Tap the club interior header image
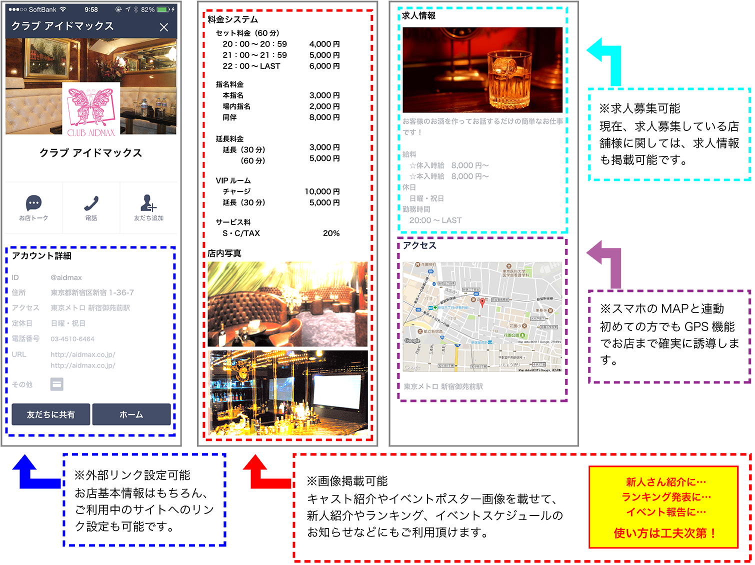This screenshot has height=565, width=755. tap(91, 86)
